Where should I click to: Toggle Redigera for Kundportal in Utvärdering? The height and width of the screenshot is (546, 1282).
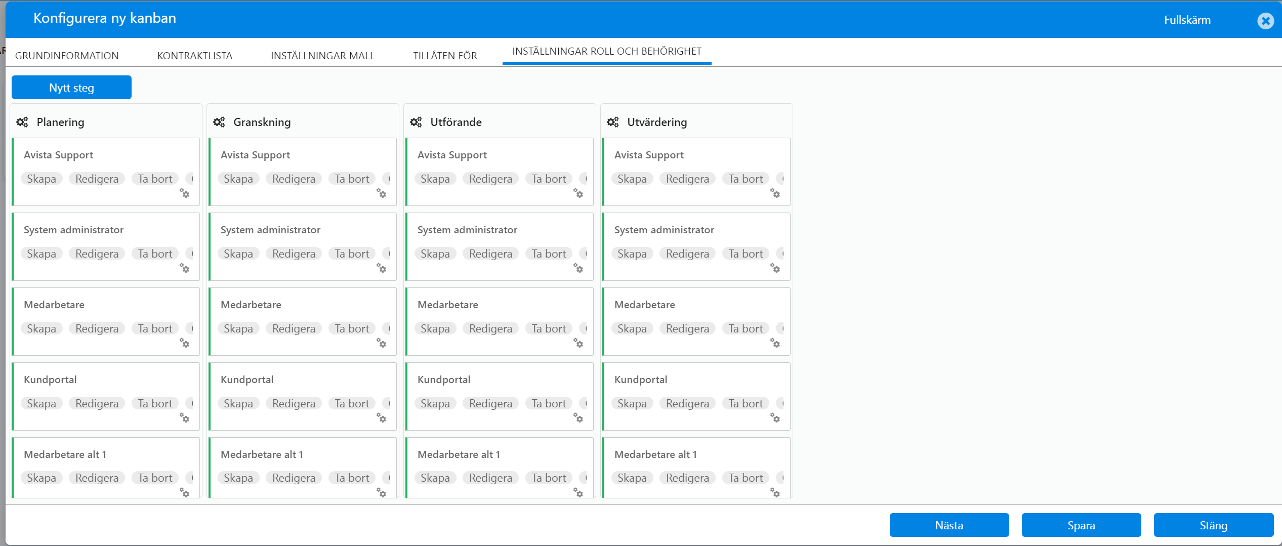[x=687, y=403]
